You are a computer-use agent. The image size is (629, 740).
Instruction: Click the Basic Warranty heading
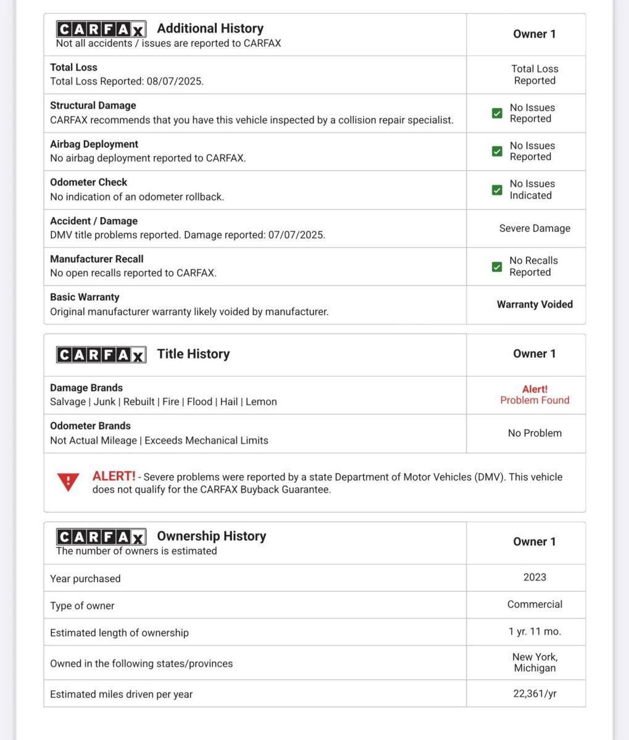[x=85, y=297]
